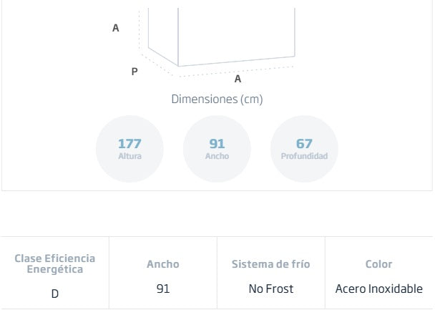Click the energy class value D
This screenshot has height=310, width=440.
pos(55,294)
